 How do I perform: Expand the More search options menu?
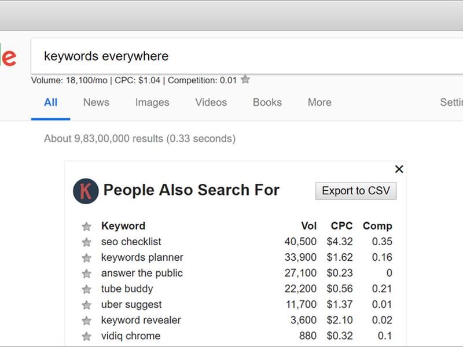click(x=319, y=102)
